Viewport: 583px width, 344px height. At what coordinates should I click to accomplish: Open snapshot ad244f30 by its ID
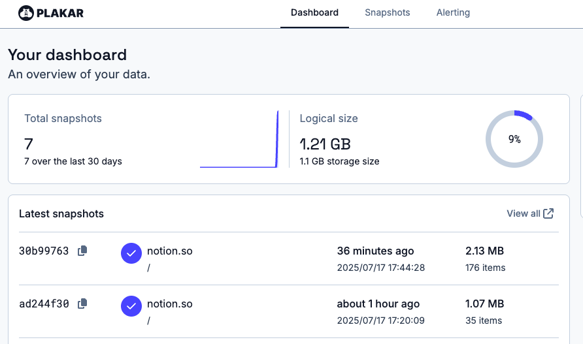click(x=44, y=304)
